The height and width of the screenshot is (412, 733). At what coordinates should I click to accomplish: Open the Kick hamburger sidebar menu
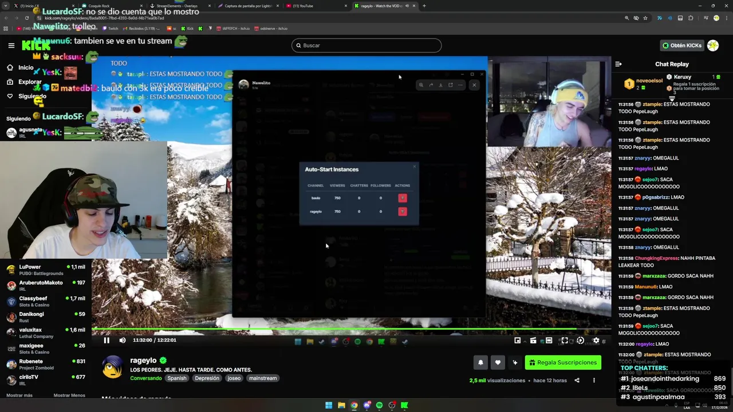coord(11,45)
